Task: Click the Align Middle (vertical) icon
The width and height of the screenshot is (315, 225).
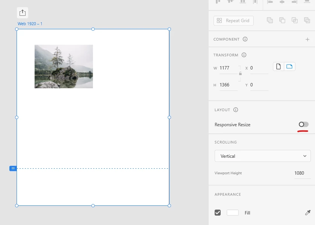Action: (230, 2)
